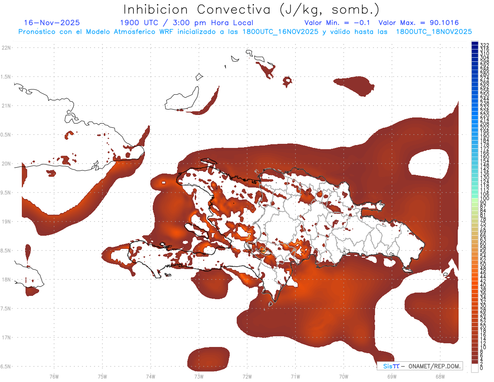Click the '22N' latitude label
The image size is (494, 382).
pos(7,48)
